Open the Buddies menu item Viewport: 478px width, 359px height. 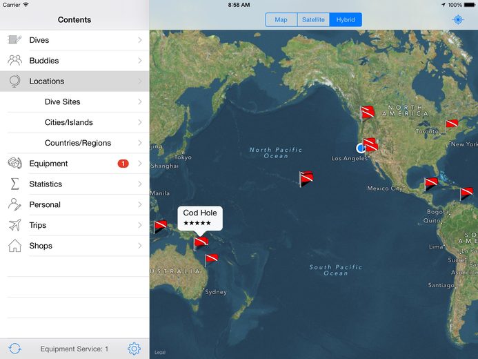(74, 60)
